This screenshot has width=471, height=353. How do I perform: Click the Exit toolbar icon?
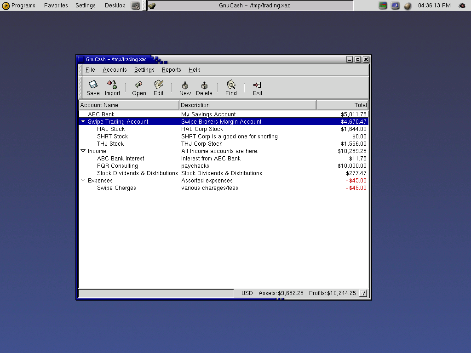258,88
